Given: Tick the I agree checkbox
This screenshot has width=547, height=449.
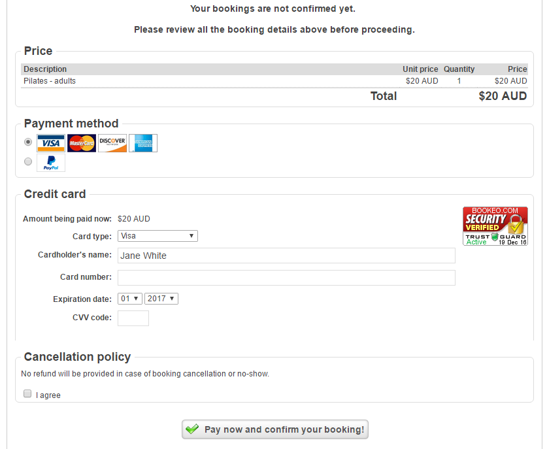Looking at the screenshot, I should [x=27, y=394].
